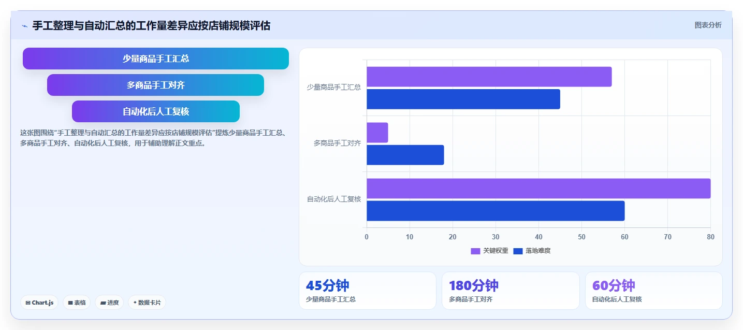
Task: Open the 60分钟 data card
Action: pos(653,291)
